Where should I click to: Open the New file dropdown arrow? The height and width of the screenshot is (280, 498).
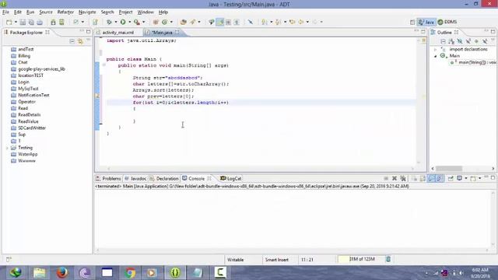click(x=16, y=22)
